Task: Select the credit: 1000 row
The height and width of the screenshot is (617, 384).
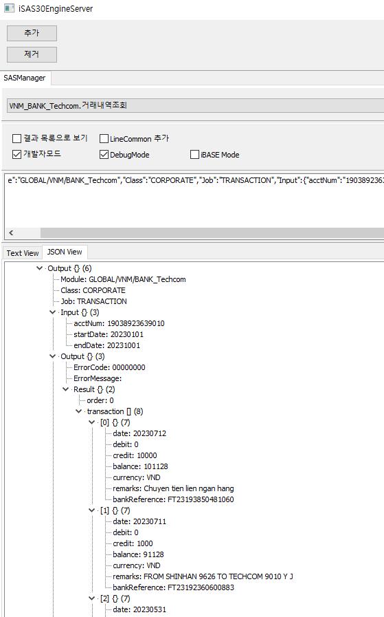Action: 133,544
